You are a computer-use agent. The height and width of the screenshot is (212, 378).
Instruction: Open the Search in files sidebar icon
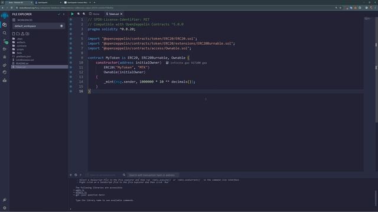coord(5,33)
